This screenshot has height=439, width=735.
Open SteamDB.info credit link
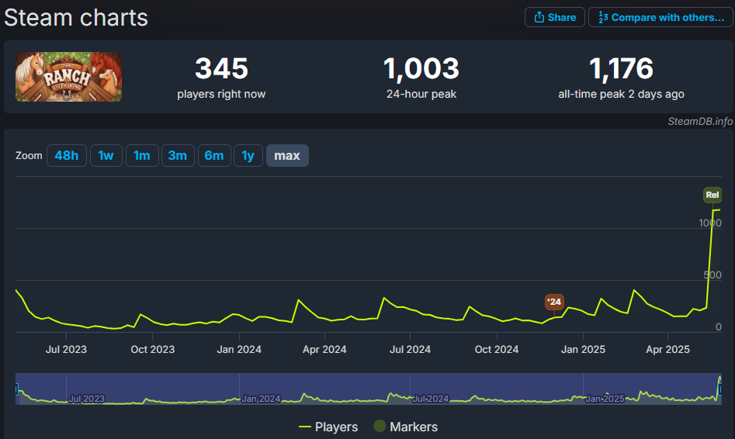point(700,121)
